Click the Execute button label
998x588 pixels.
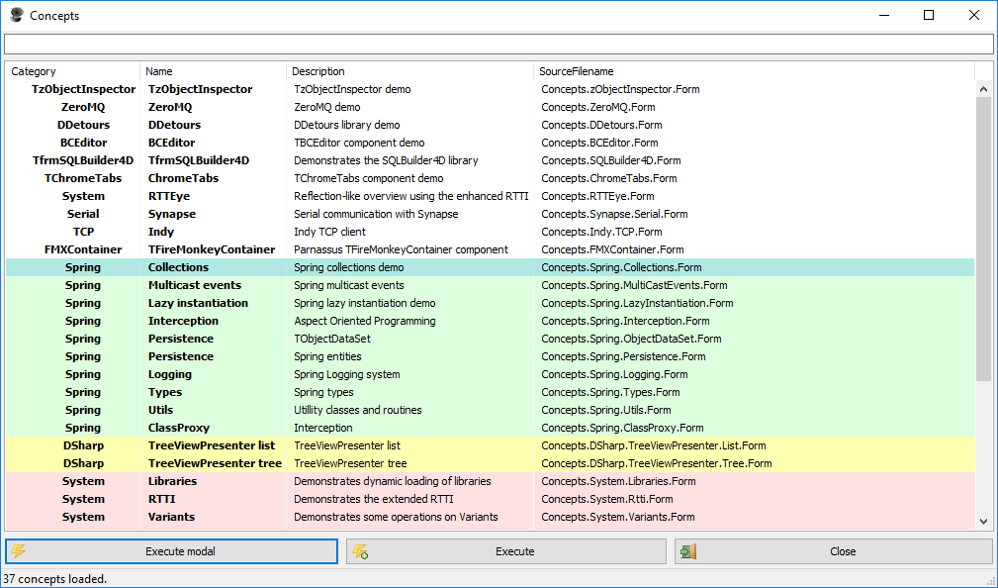(x=515, y=551)
